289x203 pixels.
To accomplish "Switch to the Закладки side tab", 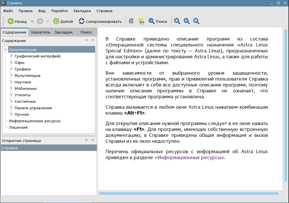I will coord(63,32).
